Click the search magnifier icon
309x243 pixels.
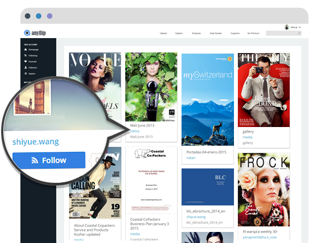299,33
